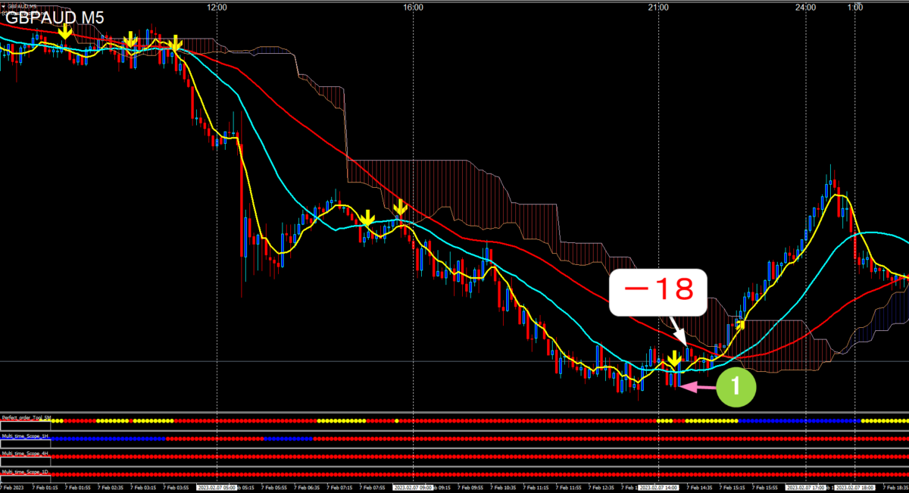Open the small triangle menu beside GBPAUD,M5
Screen dimensions: 909x493
click(x=4, y=6)
